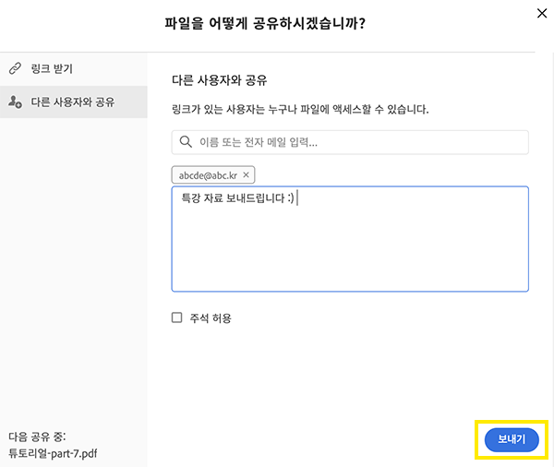554x467 pixels.
Task: Click the add-person icon in the sidebar
Action: 15,102
